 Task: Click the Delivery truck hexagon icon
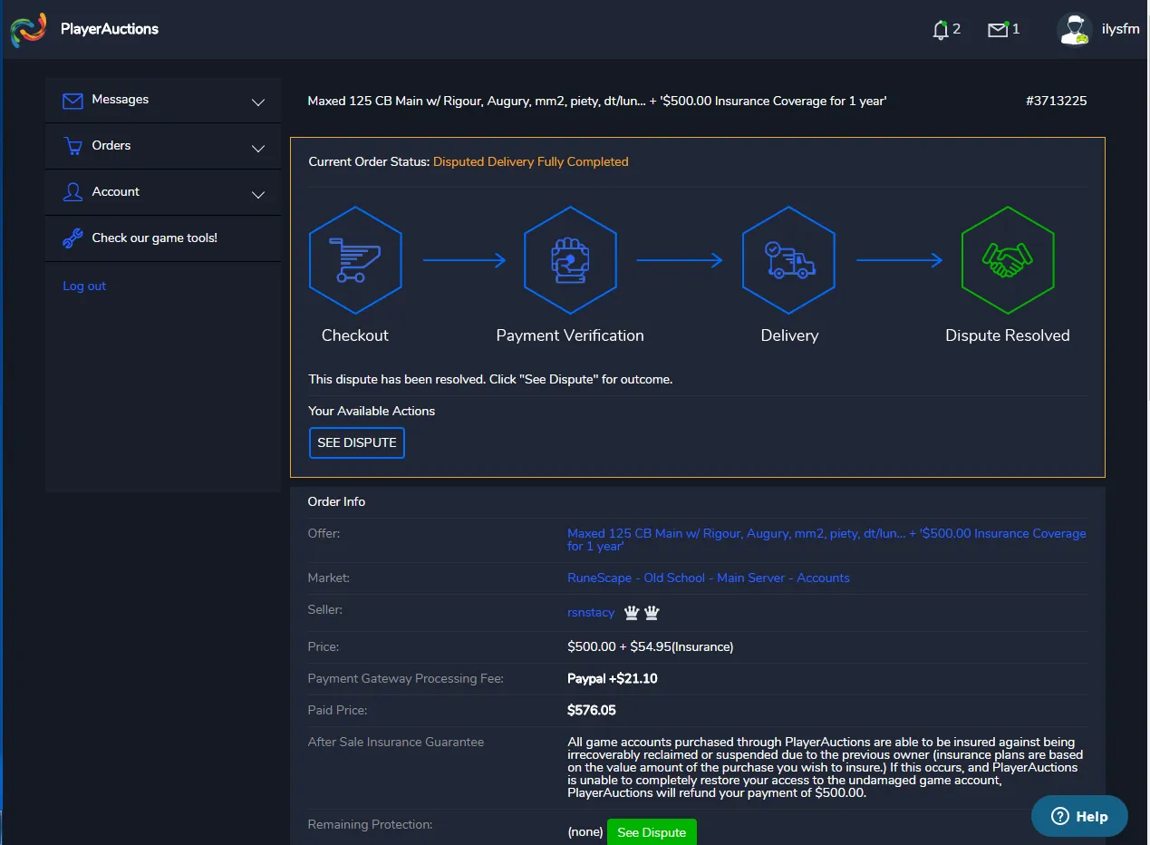pyautogui.click(x=788, y=260)
